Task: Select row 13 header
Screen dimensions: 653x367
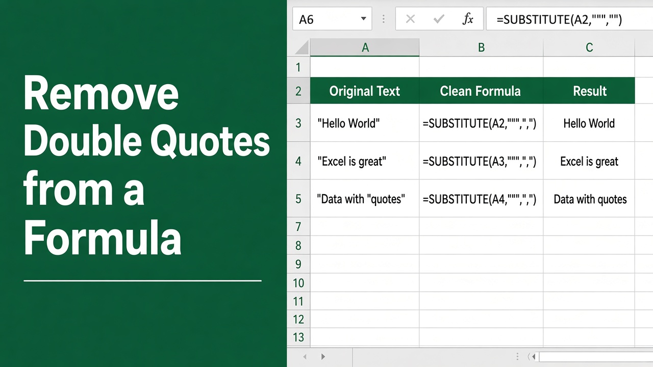Action: 298,337
